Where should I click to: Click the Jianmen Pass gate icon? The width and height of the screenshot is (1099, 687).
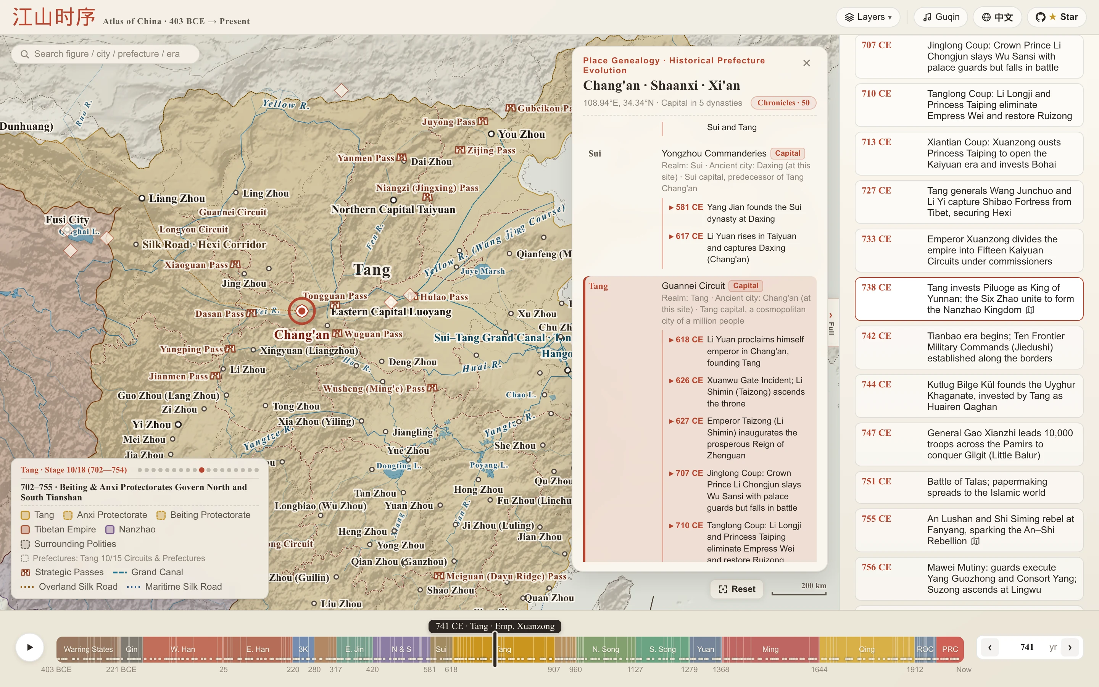coord(216,376)
